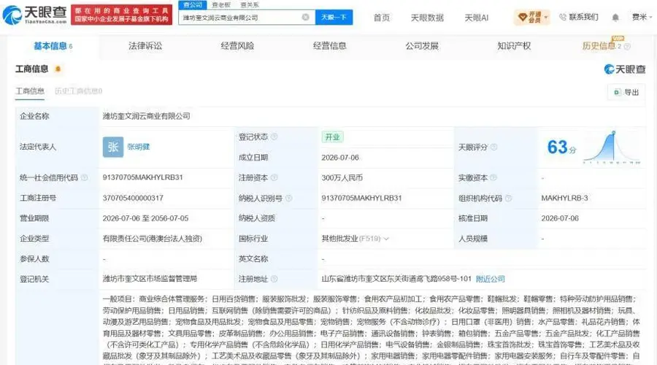
Task: Select registered capital 300万人民币
Action: coord(342,177)
